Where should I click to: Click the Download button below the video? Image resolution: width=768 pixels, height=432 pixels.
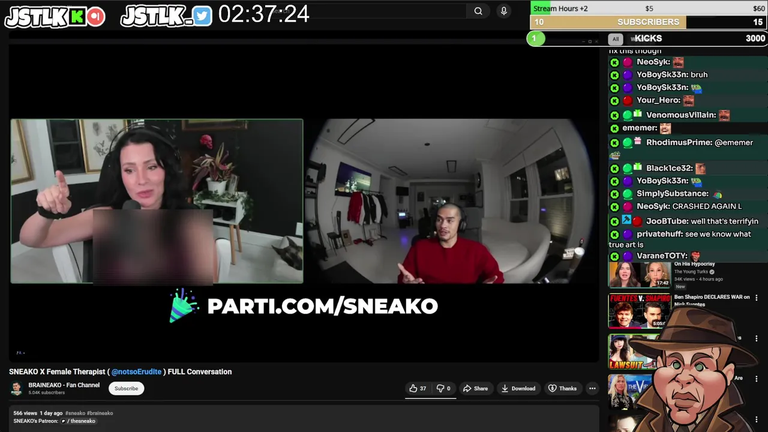tap(518, 388)
